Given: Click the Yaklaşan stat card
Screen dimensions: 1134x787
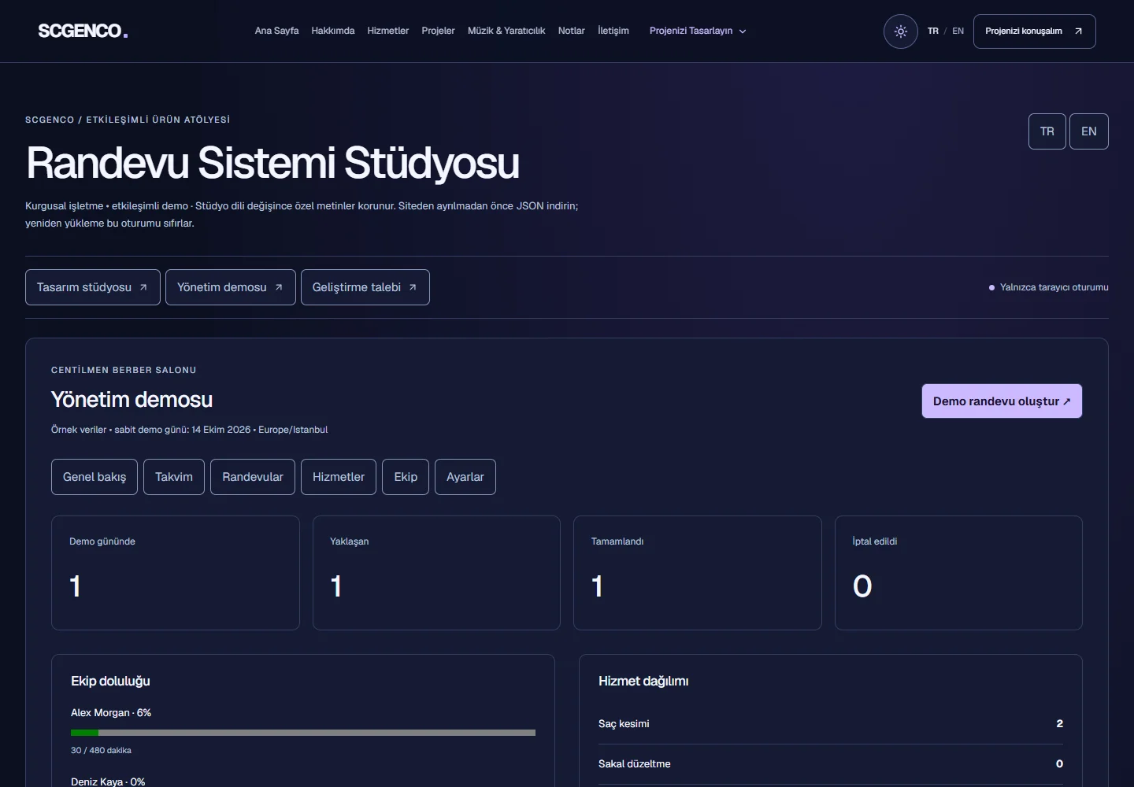Looking at the screenshot, I should (x=436, y=573).
